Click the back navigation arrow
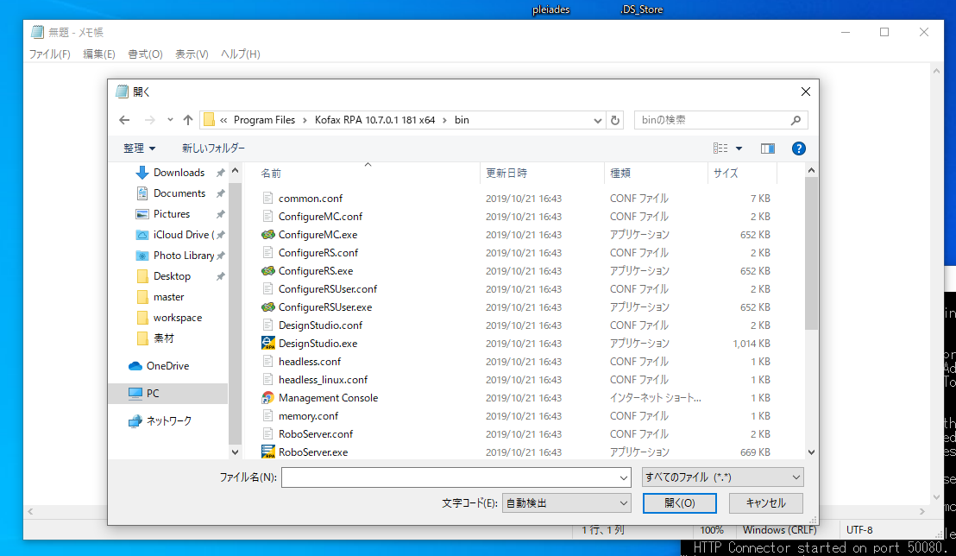The width and height of the screenshot is (956, 556). click(x=123, y=120)
